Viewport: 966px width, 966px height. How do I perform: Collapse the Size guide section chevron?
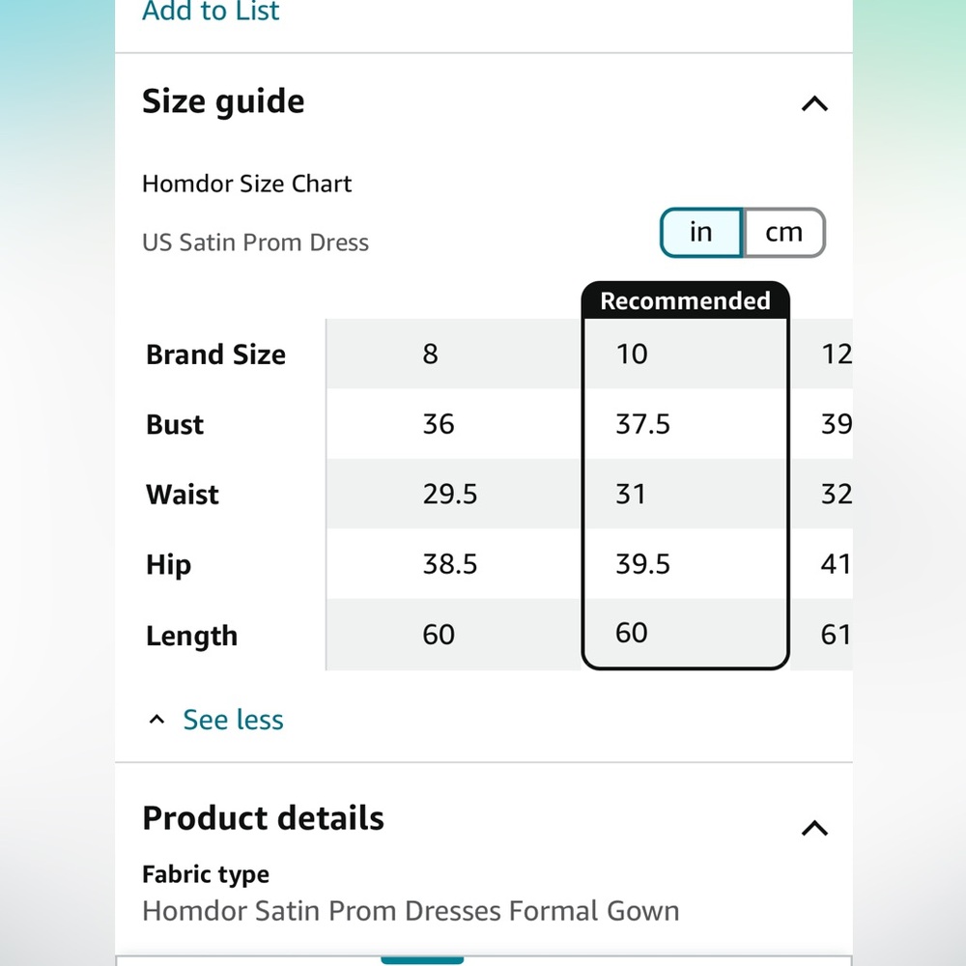point(813,103)
